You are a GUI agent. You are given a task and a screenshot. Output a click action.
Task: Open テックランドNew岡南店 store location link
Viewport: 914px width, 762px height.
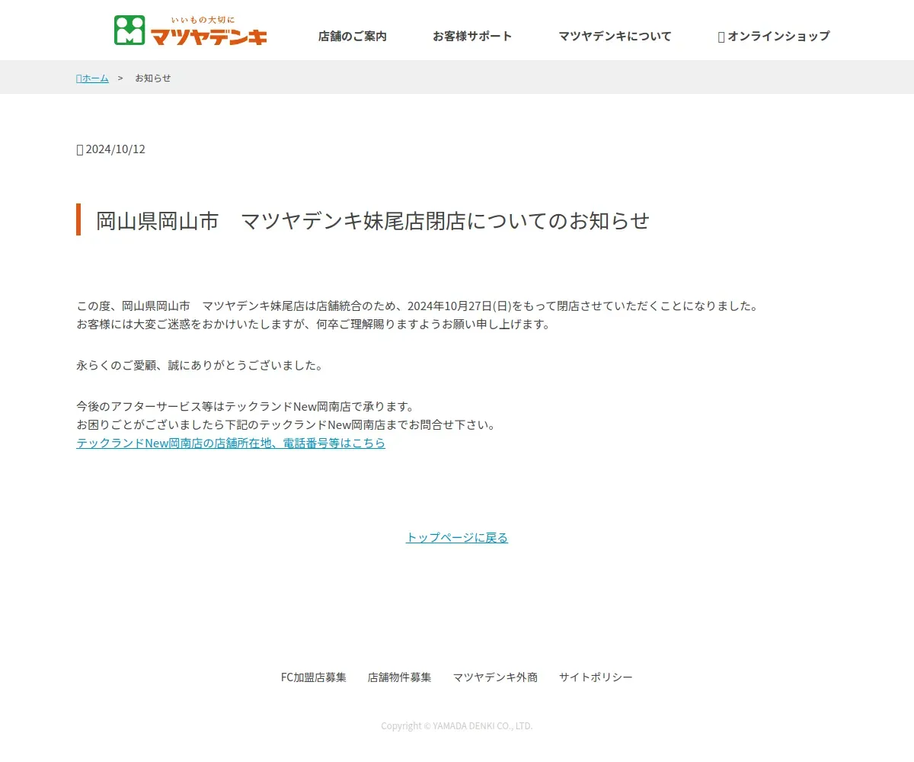(231, 443)
